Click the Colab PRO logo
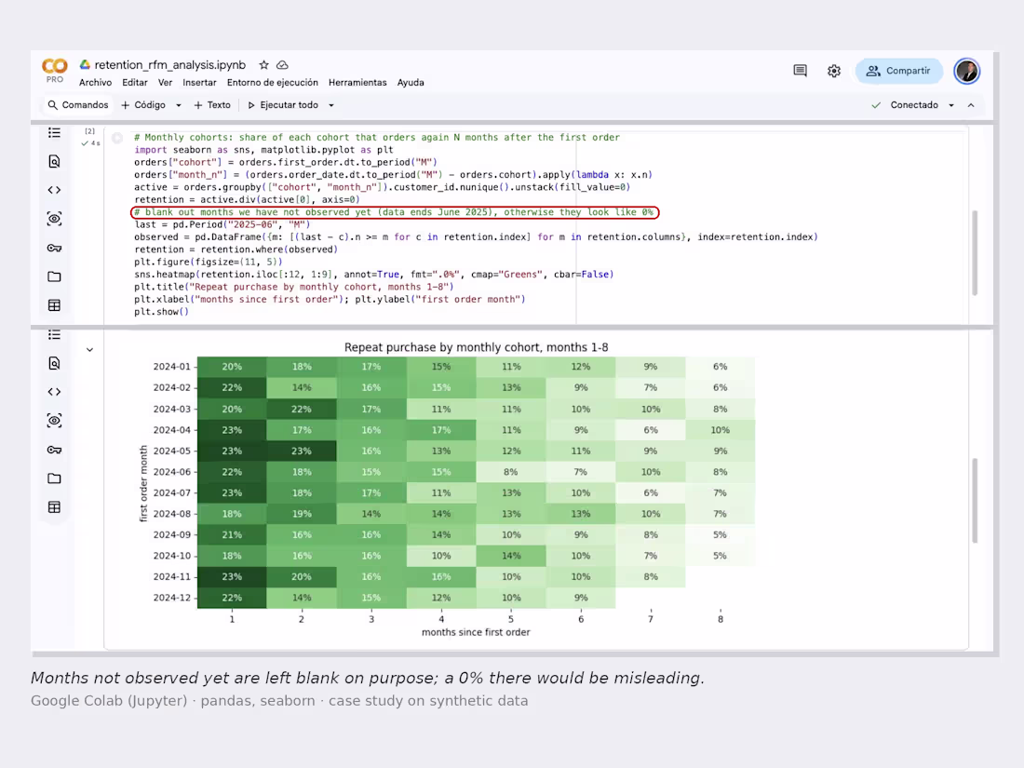1024x768 pixels. [x=54, y=70]
